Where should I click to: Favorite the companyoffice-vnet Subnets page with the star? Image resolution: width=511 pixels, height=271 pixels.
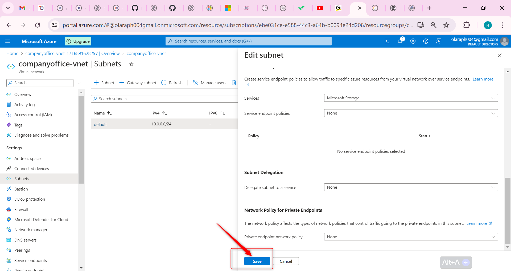point(131,64)
